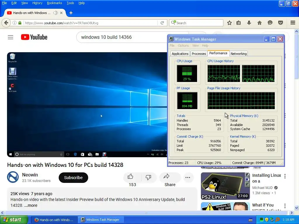Select Windows Task Manager taskbar button
The width and height of the screenshot is (299, 224).
[x=101, y=220]
